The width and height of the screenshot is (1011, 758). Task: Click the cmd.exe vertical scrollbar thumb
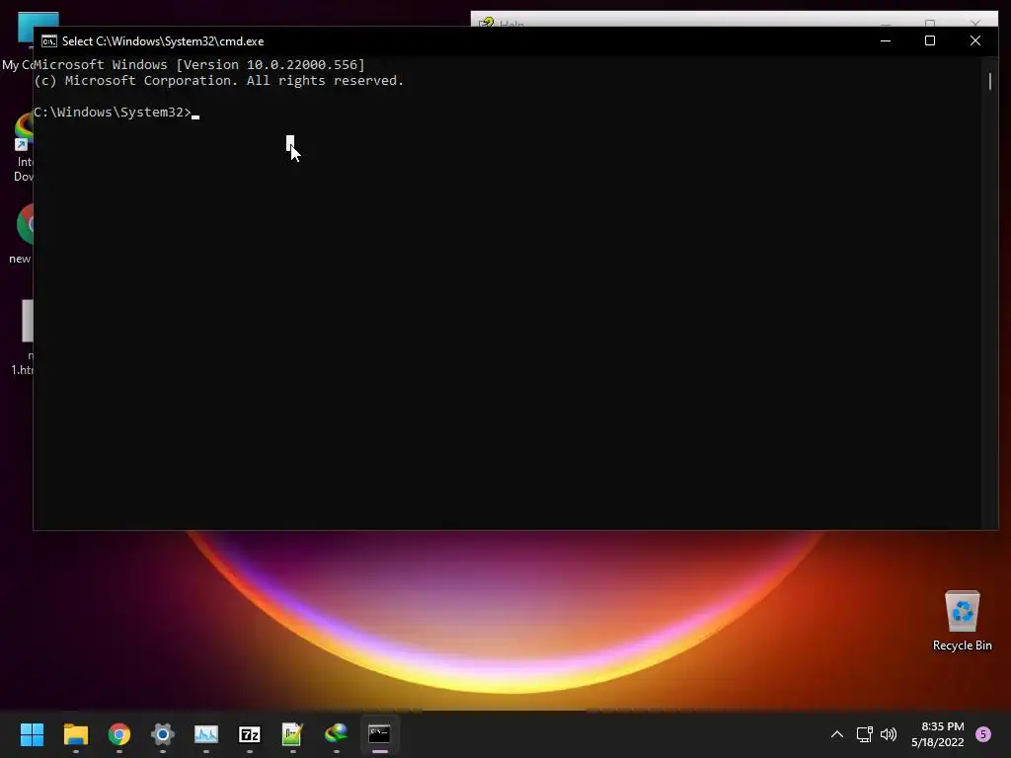click(989, 81)
